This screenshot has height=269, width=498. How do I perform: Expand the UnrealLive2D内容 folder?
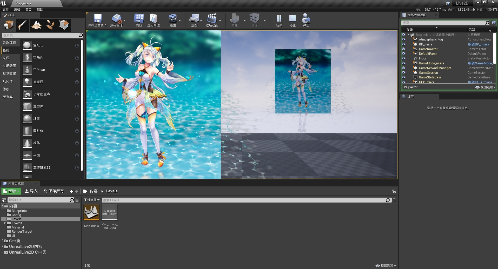(2, 246)
